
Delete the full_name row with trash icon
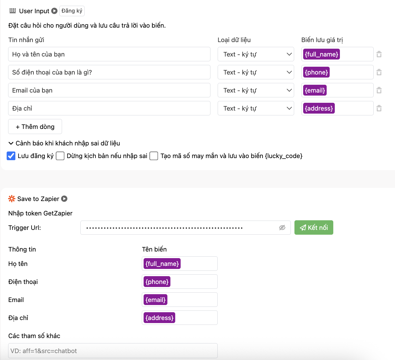point(379,54)
